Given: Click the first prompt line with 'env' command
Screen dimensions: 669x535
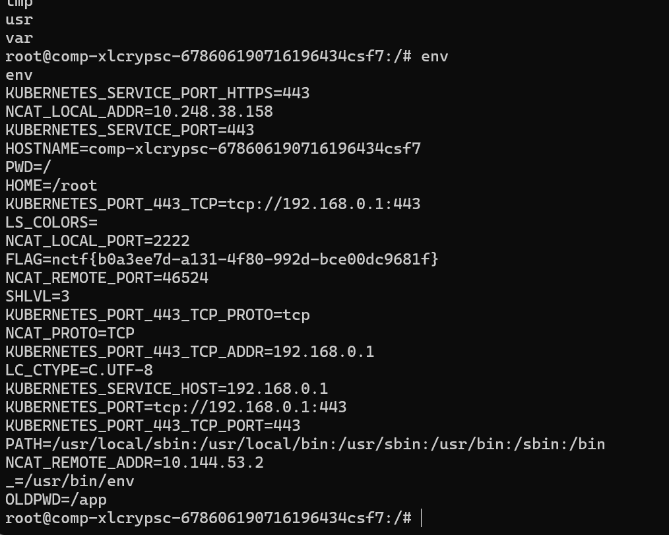Looking at the screenshot, I should pos(226,57).
